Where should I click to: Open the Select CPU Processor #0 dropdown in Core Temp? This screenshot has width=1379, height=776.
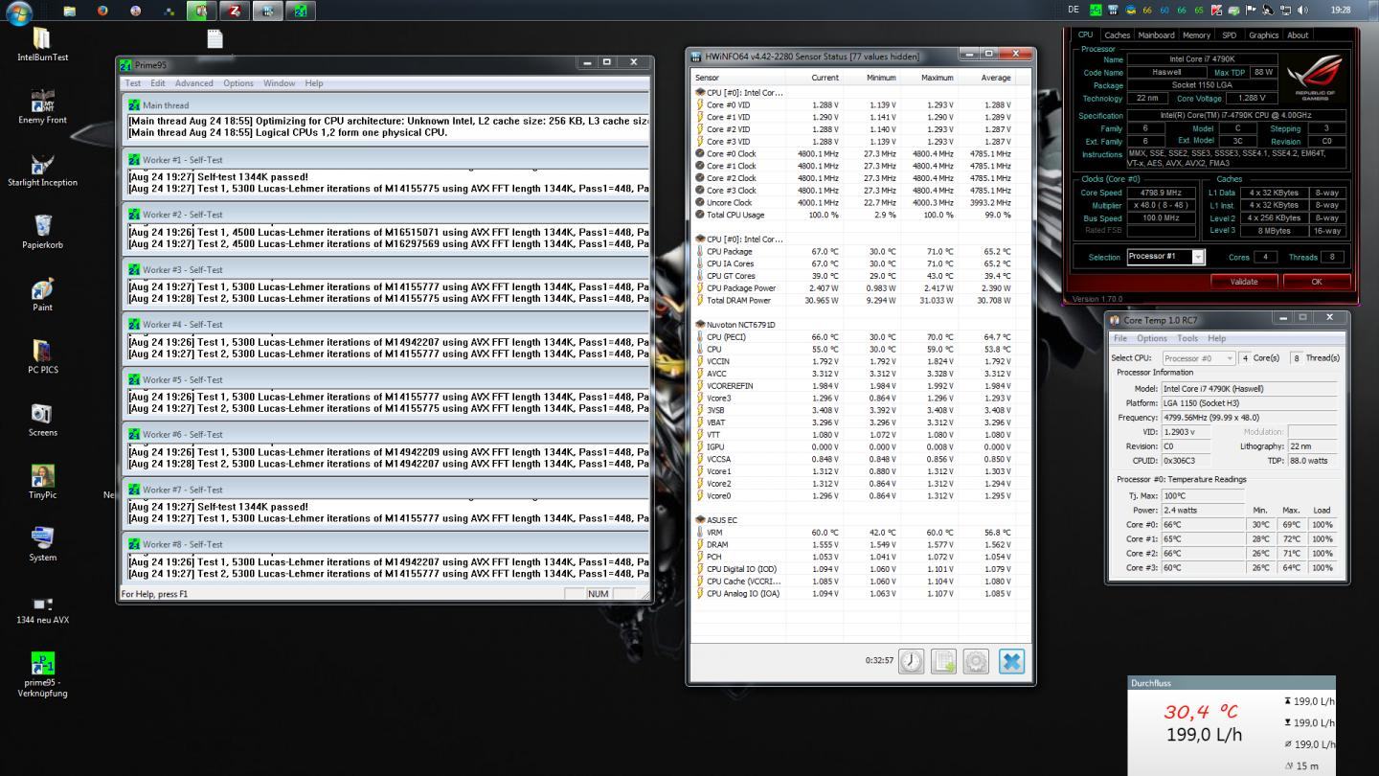pos(1198,358)
